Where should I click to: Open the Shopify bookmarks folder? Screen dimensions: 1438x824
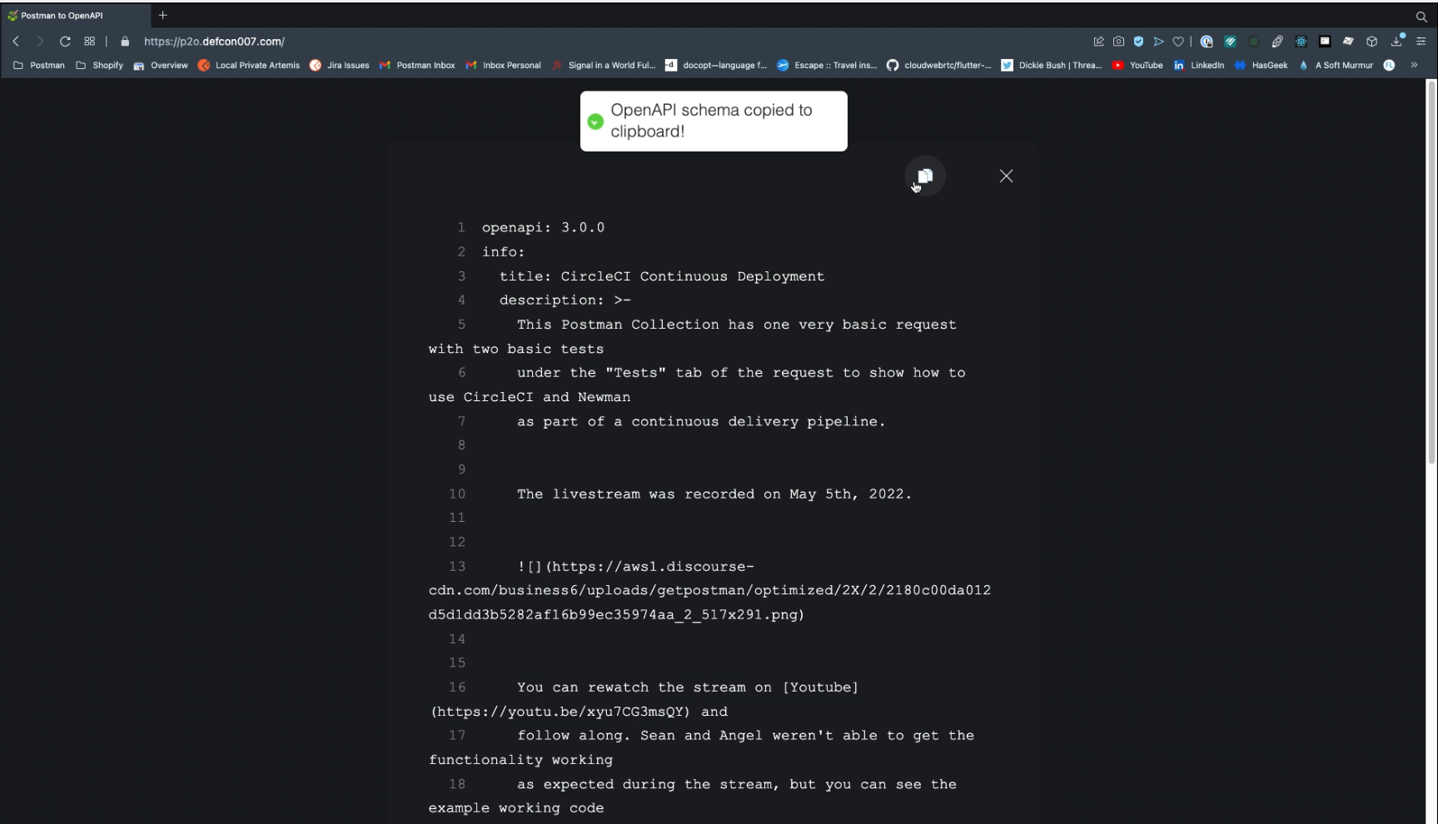[x=100, y=65]
